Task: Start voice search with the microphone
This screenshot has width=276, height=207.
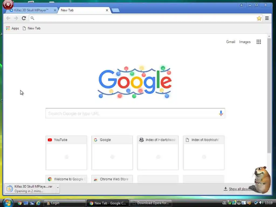Action: tap(221, 113)
